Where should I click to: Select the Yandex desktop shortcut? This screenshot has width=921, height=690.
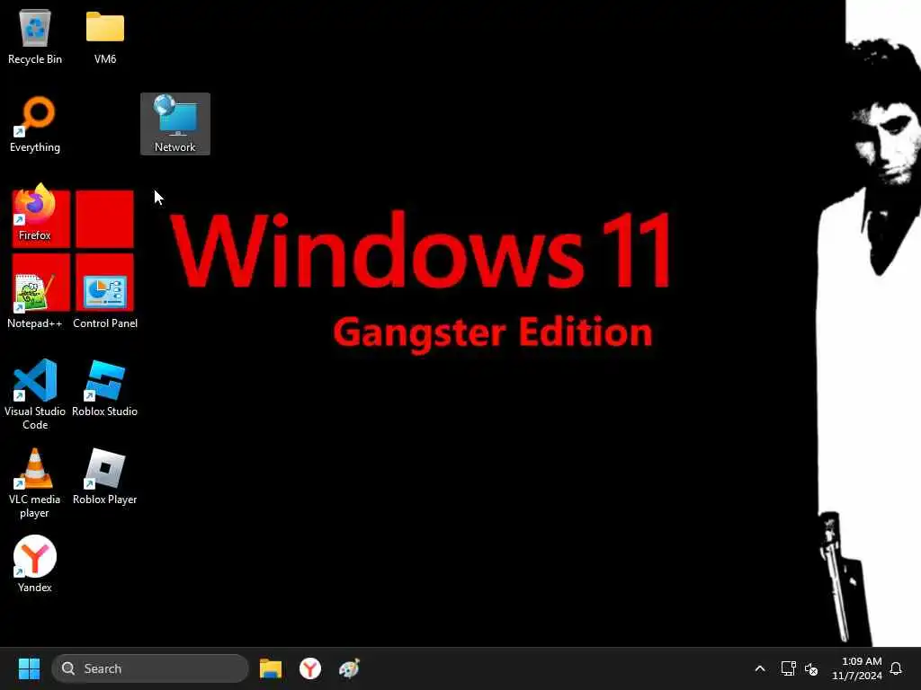35,564
